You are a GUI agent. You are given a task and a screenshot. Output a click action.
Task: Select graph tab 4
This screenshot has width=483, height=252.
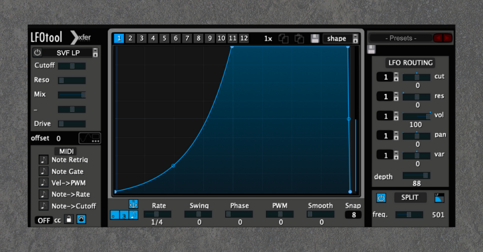pos(153,38)
